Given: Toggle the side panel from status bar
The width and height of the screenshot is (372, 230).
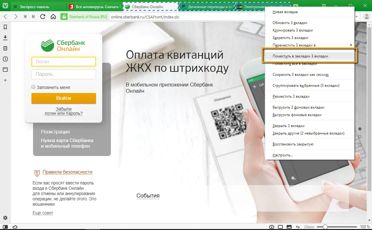Looking at the screenshot, I should [5, 227].
